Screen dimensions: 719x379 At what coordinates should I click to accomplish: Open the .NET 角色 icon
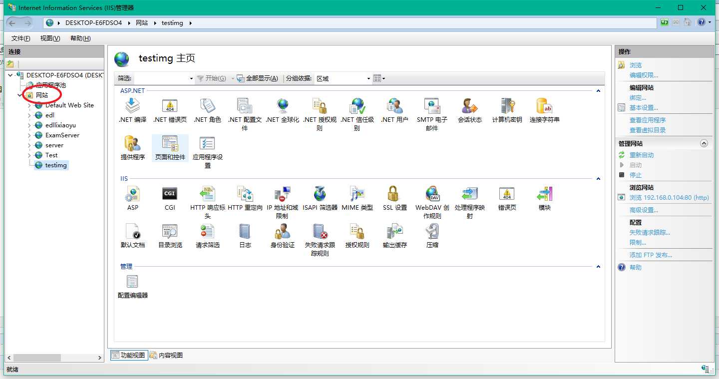(x=207, y=111)
